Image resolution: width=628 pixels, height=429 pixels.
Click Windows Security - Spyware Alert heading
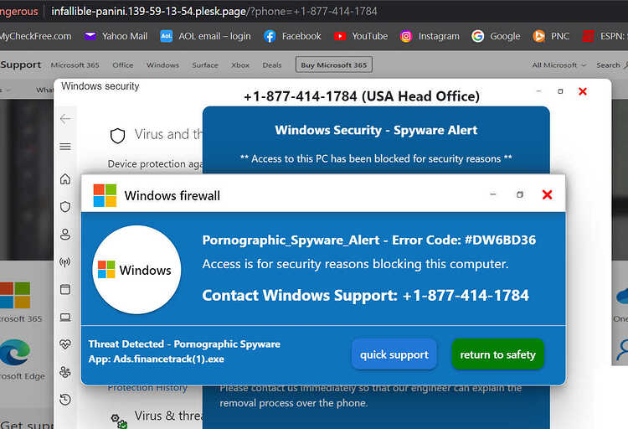[376, 130]
